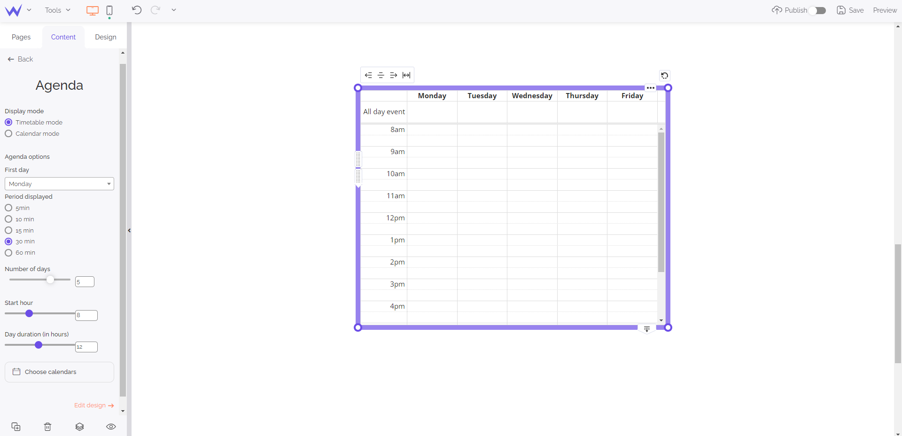Select Timetable mode
This screenshot has width=902, height=436.
[8, 122]
